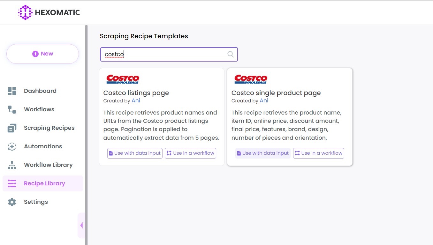Image resolution: width=433 pixels, height=245 pixels.
Task: Use Costco listings page with data input
Action: [135, 153]
